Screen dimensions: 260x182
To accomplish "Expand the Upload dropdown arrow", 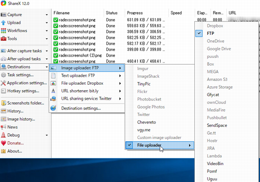I will point(47,23).
